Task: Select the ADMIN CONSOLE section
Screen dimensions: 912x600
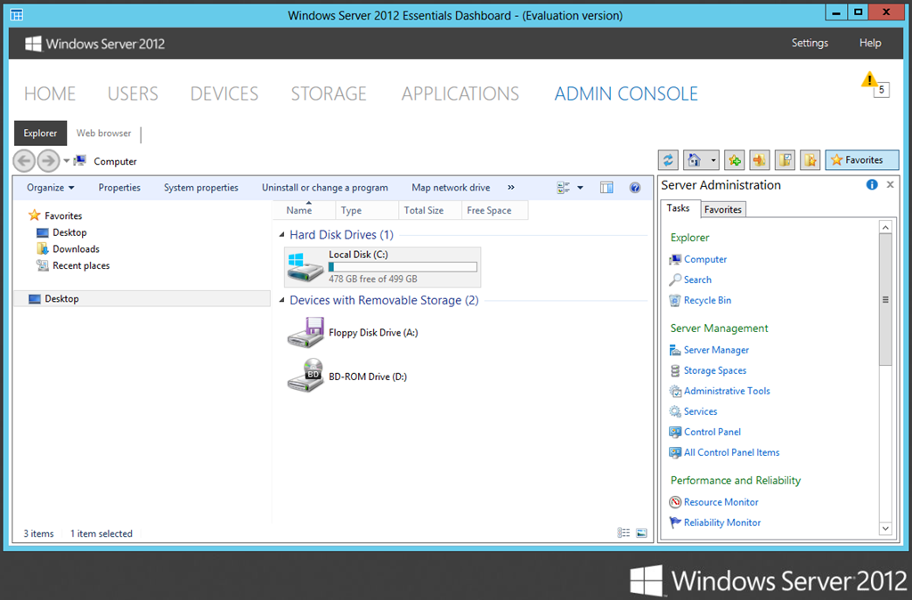Action: 626,93
